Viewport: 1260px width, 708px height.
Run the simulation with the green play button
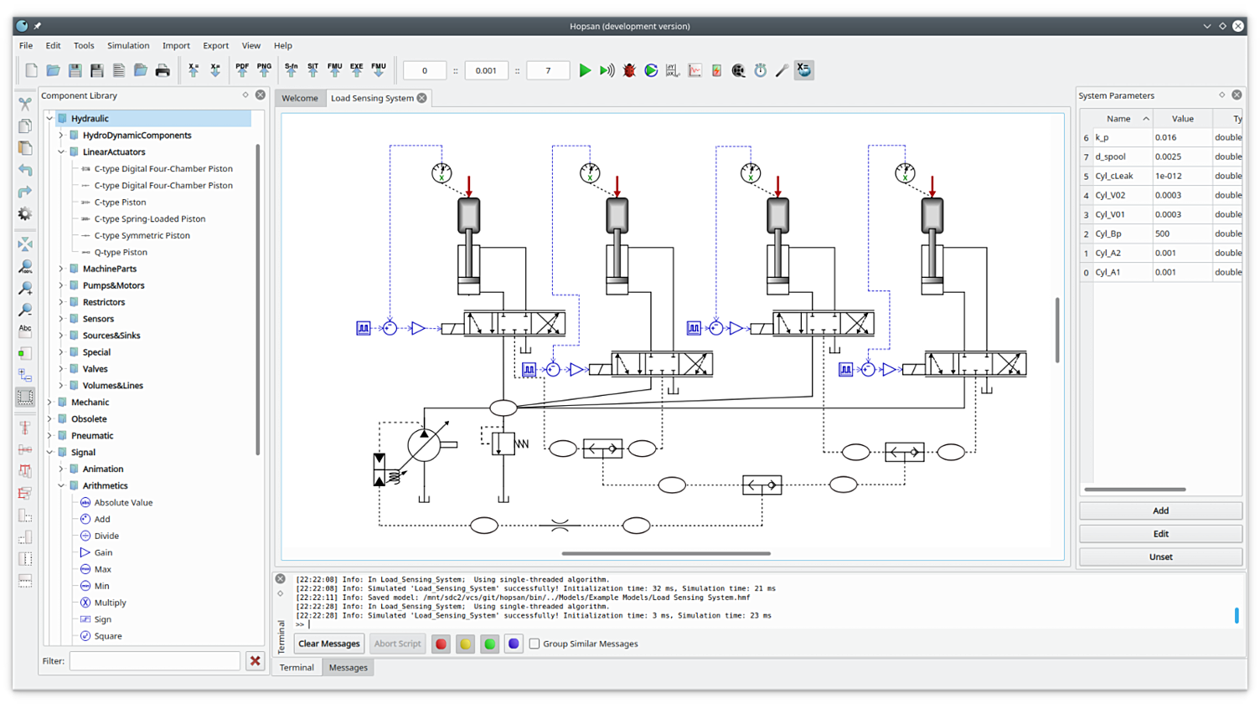585,71
